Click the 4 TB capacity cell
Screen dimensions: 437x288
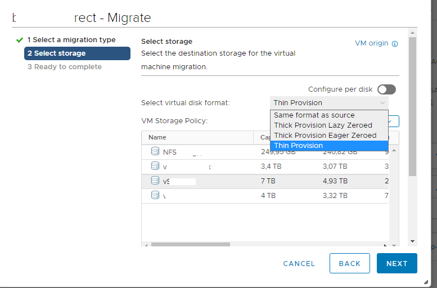coord(268,195)
